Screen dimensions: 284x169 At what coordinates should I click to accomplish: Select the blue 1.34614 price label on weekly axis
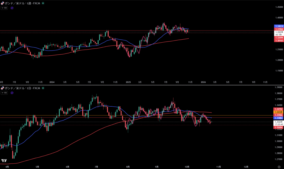pyautogui.click(x=278, y=26)
